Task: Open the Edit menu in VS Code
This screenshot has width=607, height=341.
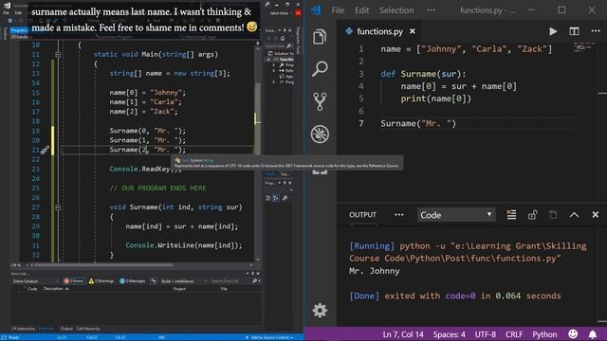Action: point(362,10)
